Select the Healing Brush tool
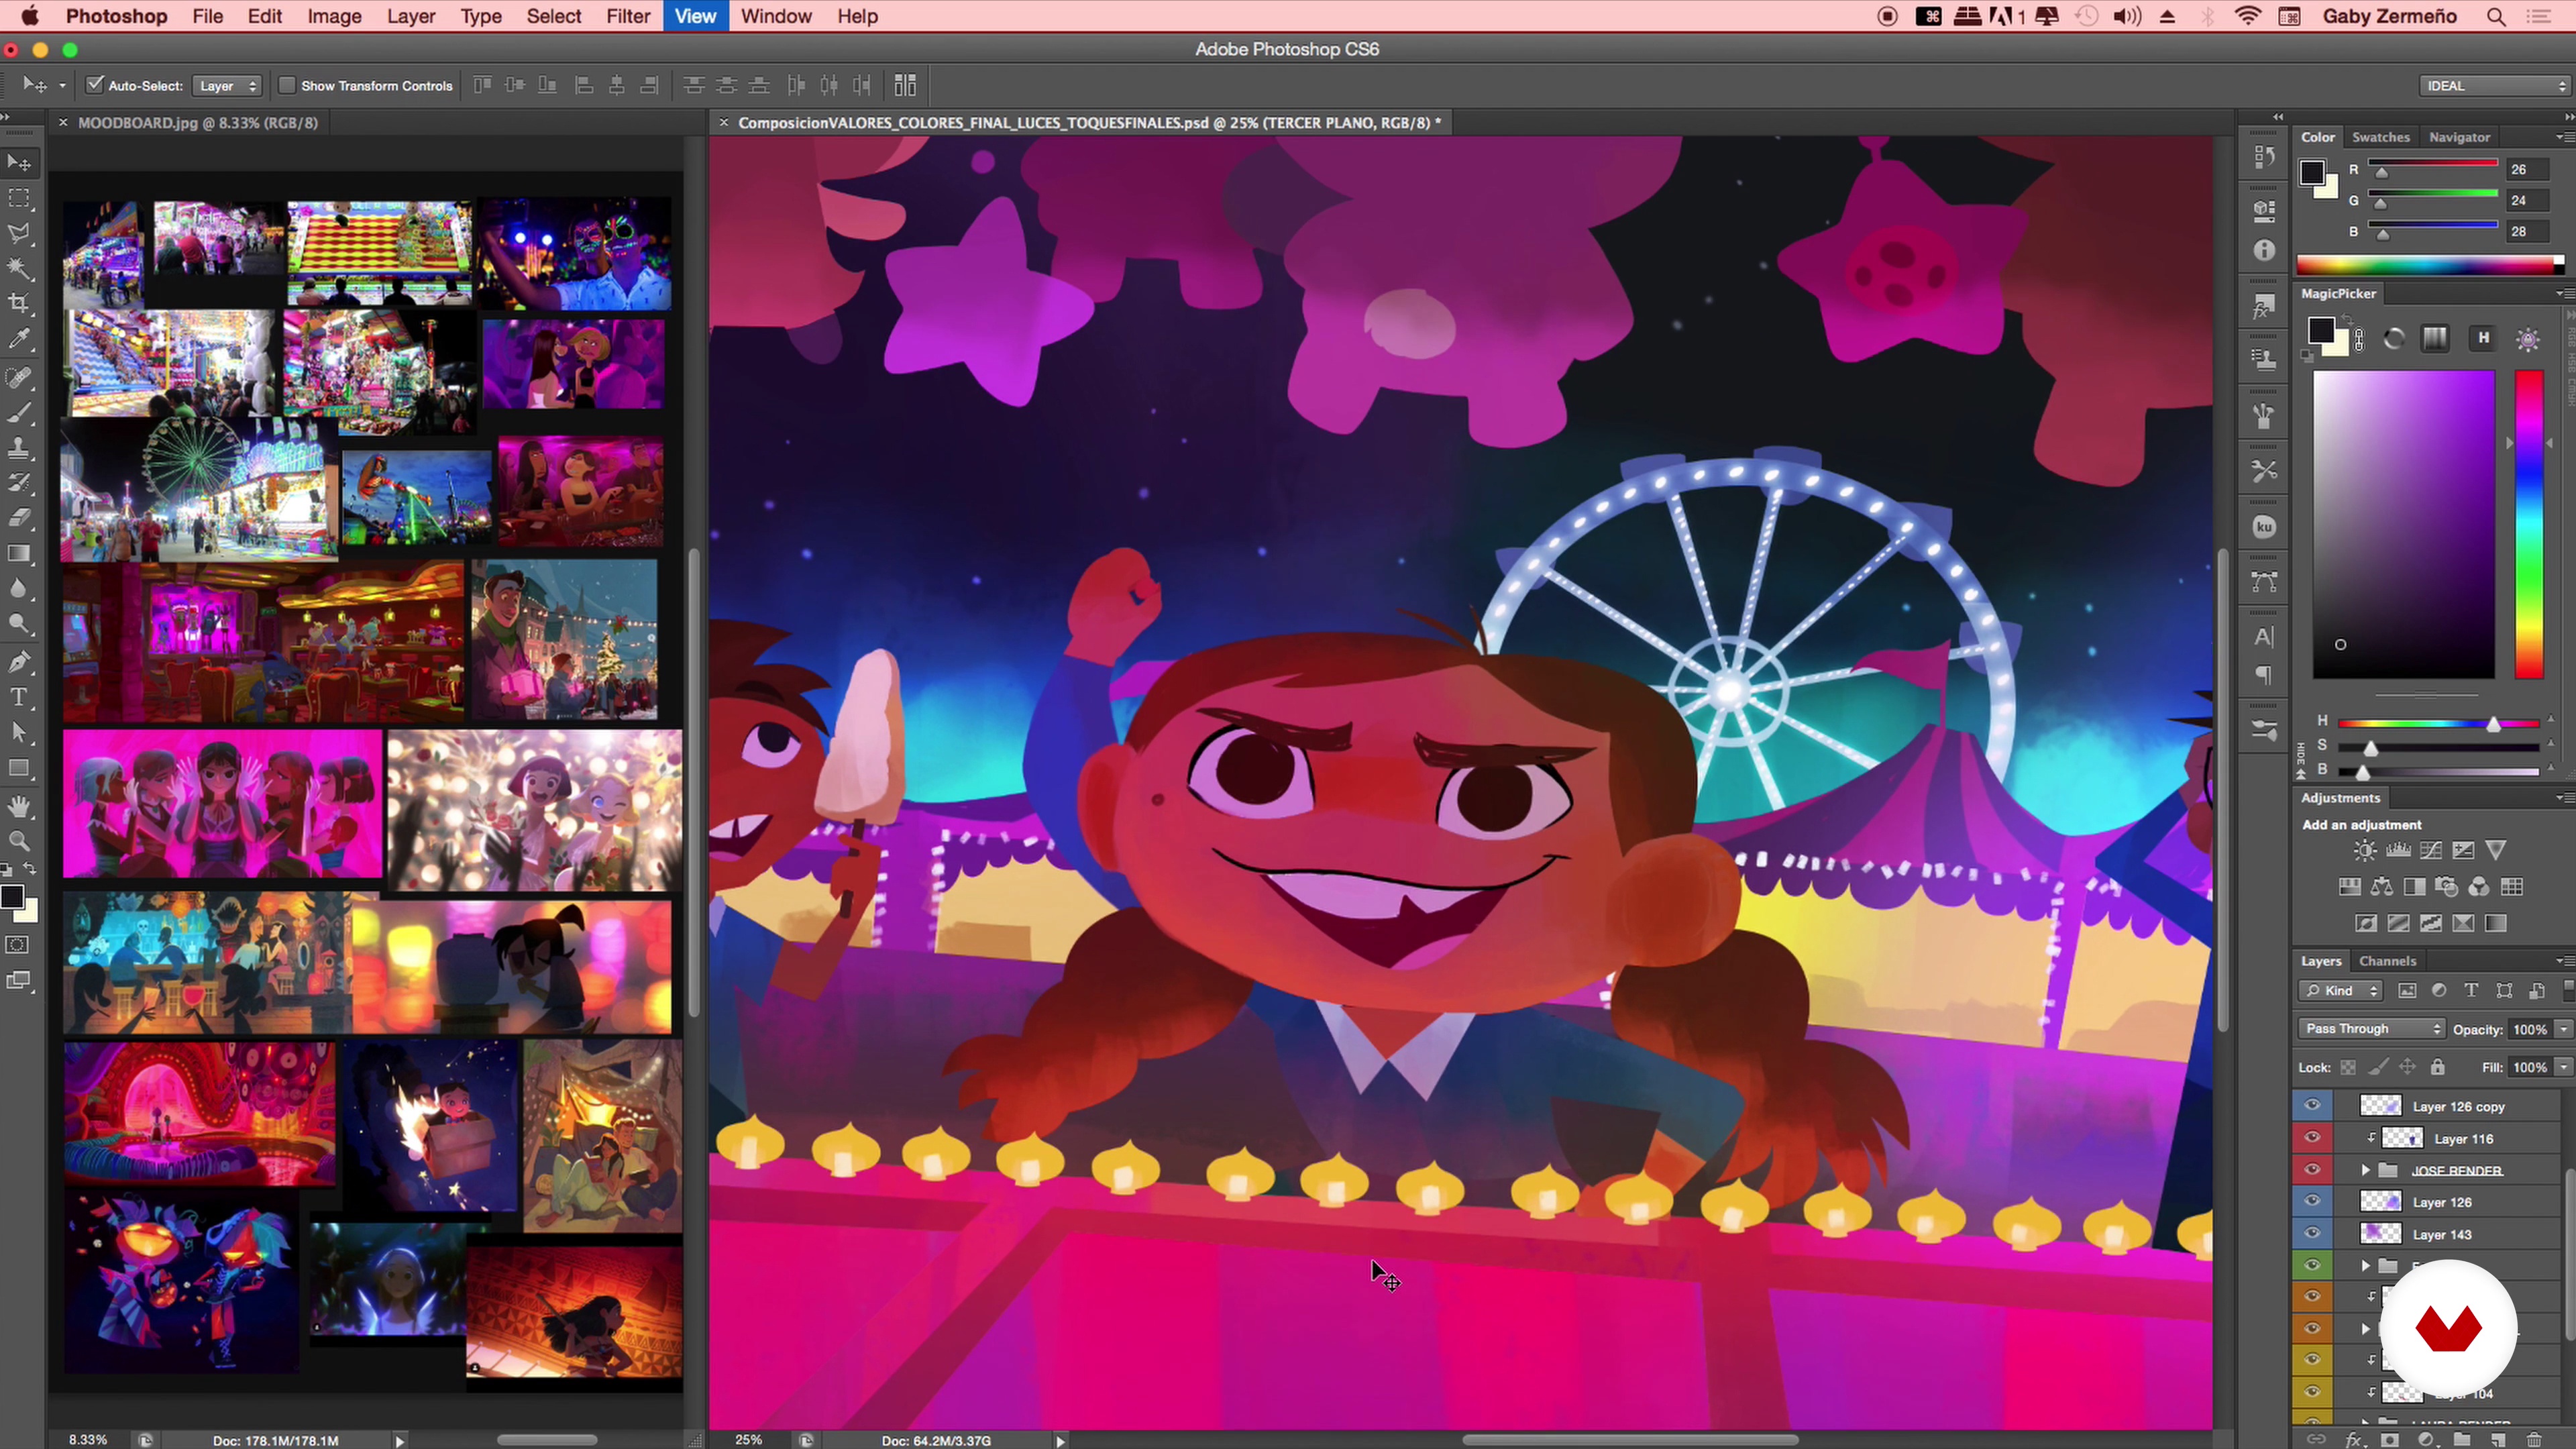Viewport: 2576px width, 1449px height. [19, 377]
